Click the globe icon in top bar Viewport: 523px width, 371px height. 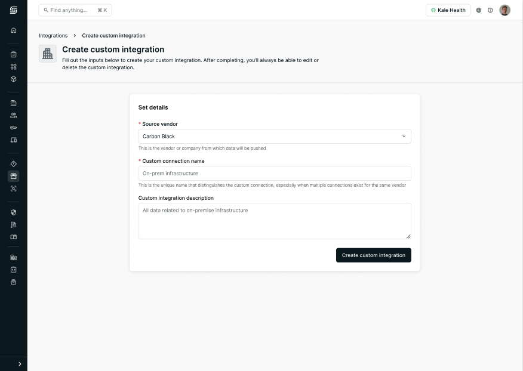pos(479,10)
